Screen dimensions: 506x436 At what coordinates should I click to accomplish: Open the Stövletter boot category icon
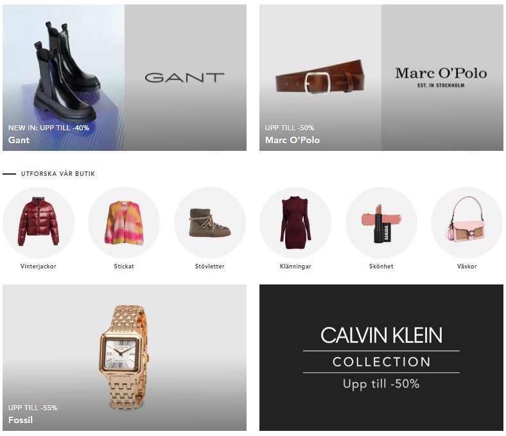tap(210, 222)
